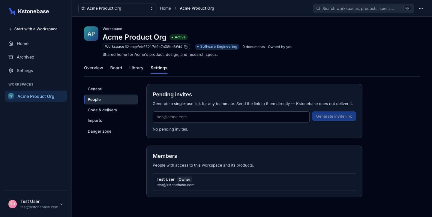Open the Acme Product Org workspace switcher dropdown
Screen dimensions: 432x217
pos(117,8)
